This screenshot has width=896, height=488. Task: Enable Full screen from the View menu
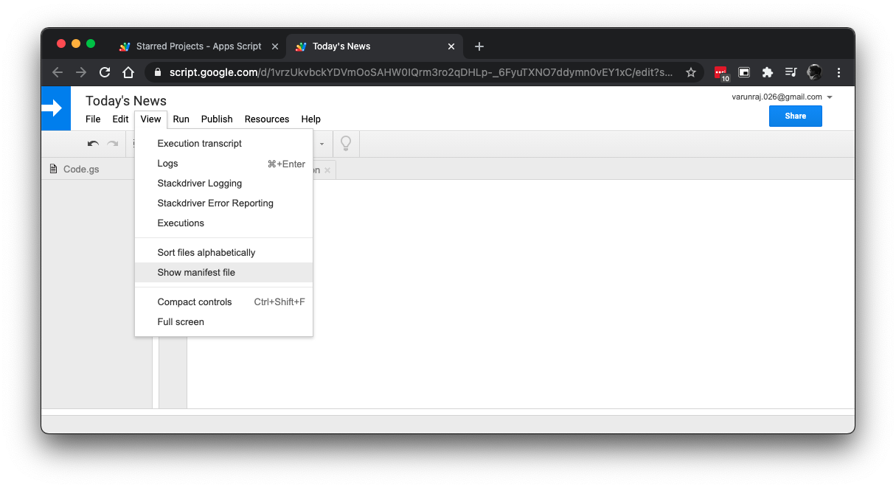(181, 322)
